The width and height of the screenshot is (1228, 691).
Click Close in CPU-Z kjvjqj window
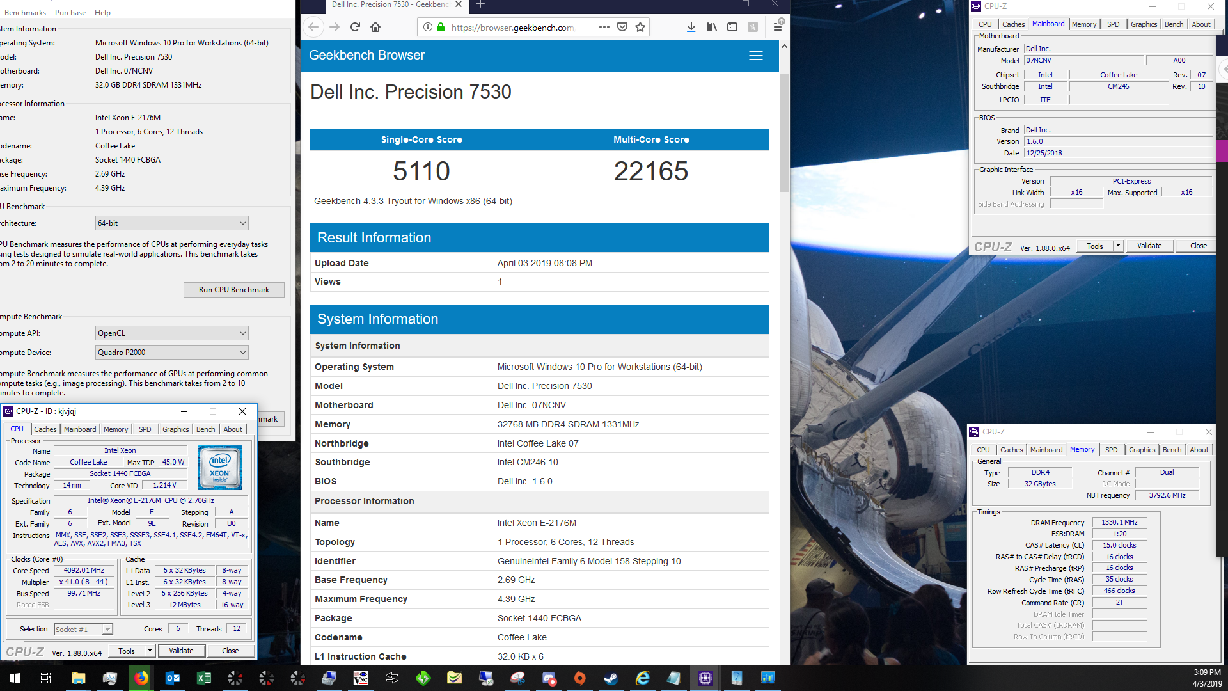pos(230,651)
